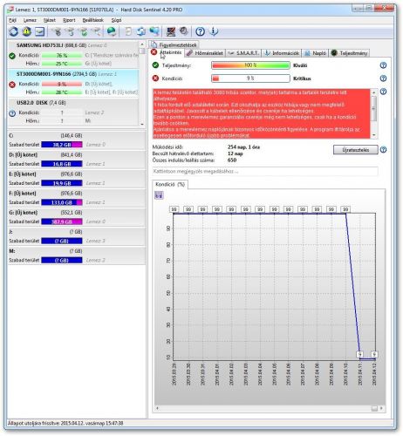Select the SAMSUNG HD753LJ disk entry
This screenshot has height=436, width=403.
(73, 54)
